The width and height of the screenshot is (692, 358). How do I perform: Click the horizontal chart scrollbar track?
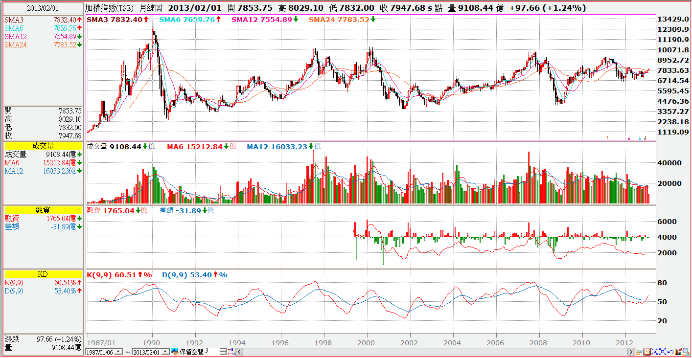click(x=436, y=352)
